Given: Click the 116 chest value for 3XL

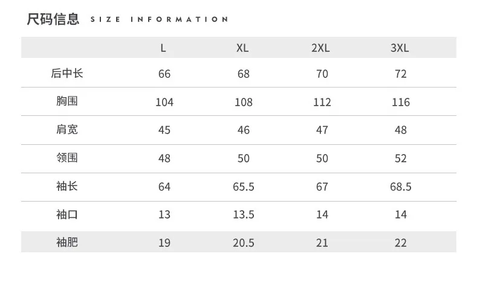Looking at the screenshot, I should (401, 103).
